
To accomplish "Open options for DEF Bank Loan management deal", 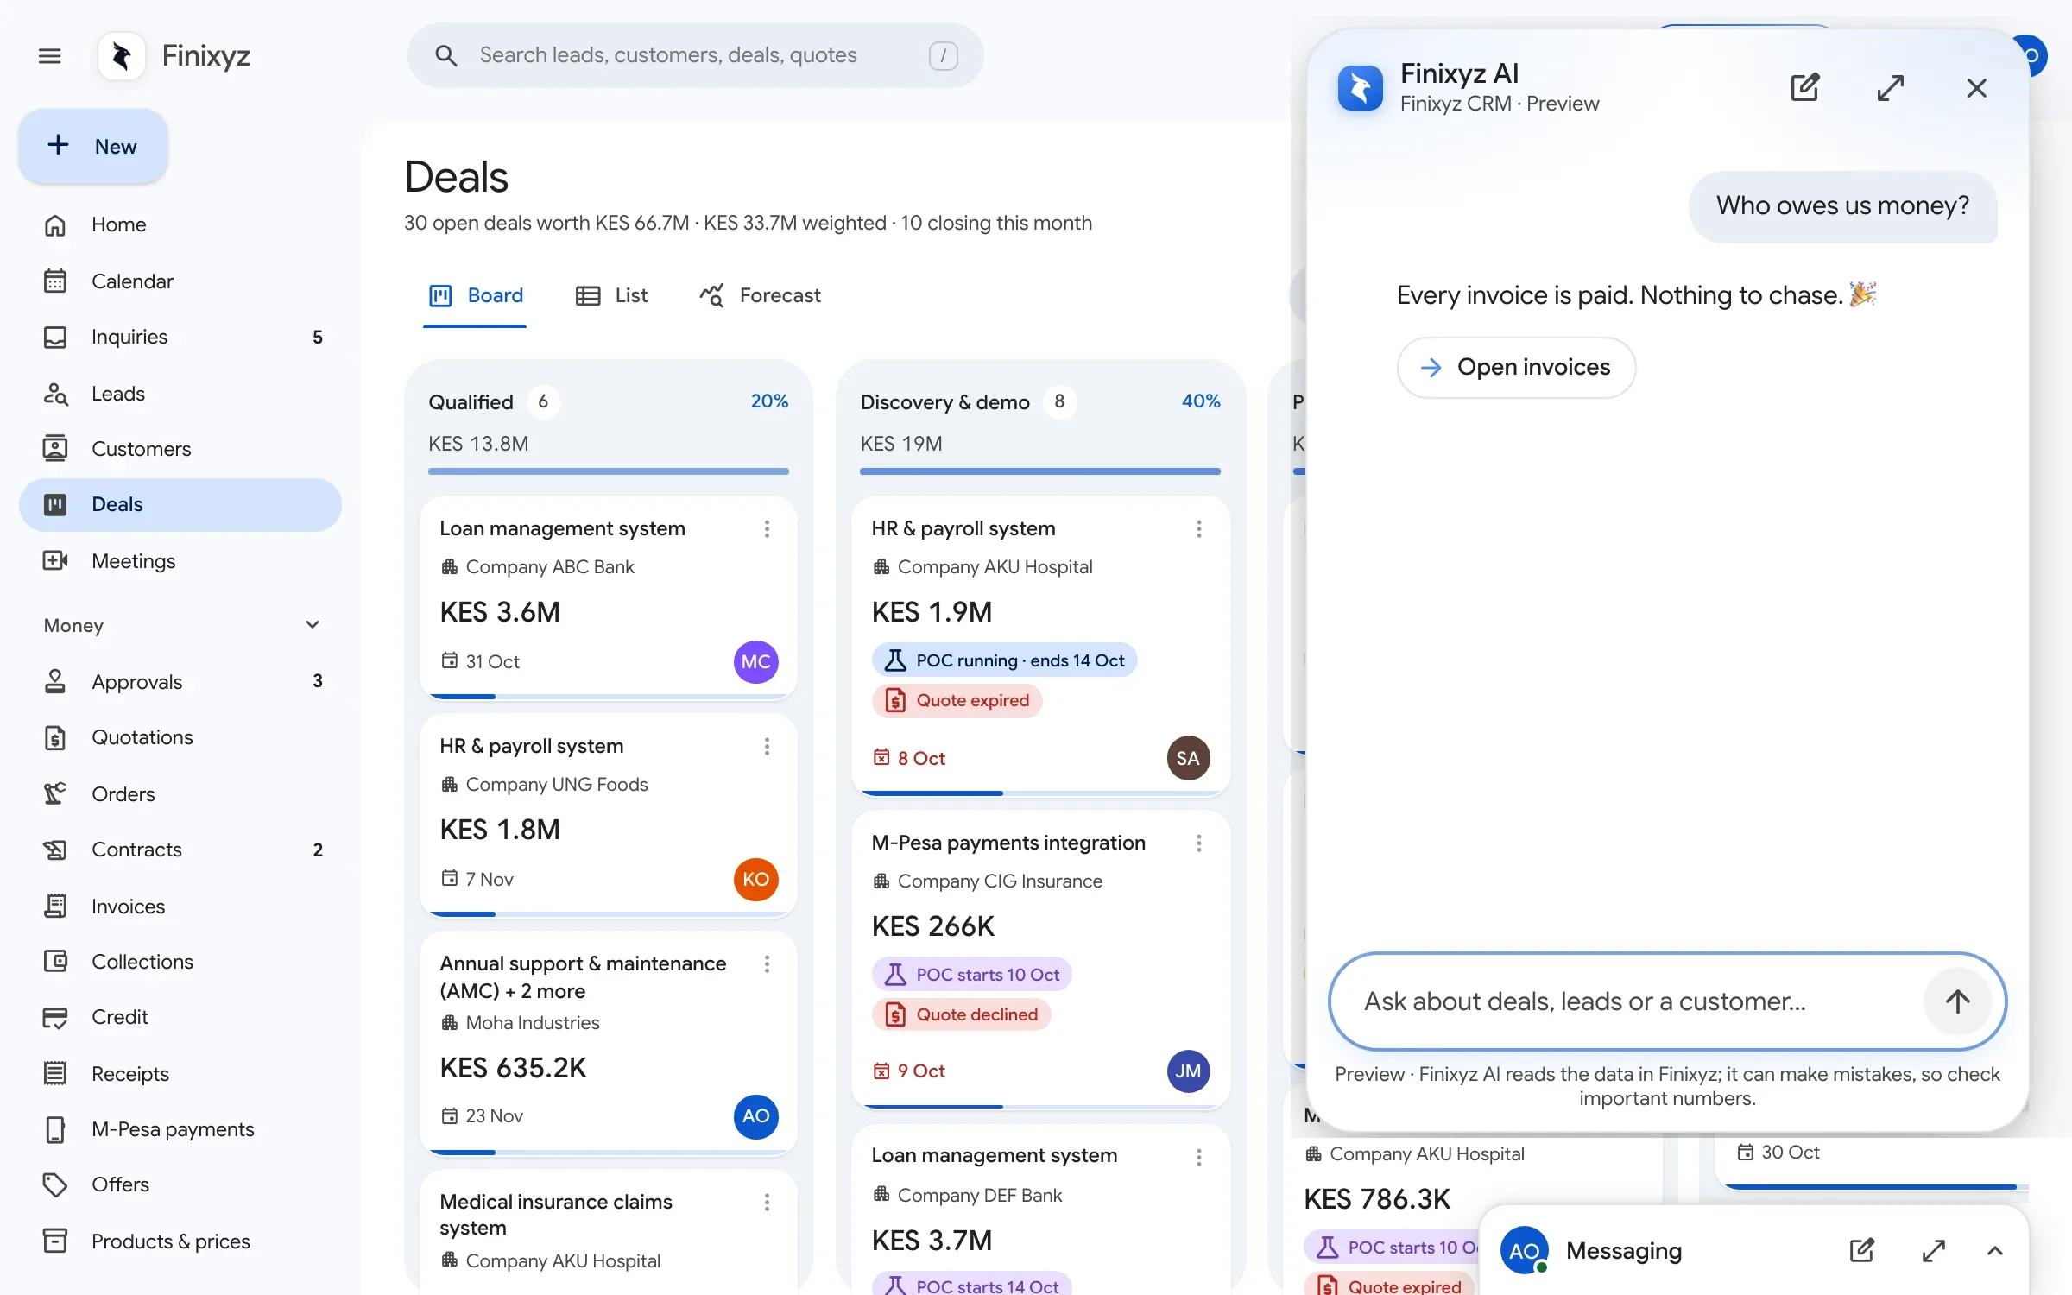I will tap(1199, 1157).
